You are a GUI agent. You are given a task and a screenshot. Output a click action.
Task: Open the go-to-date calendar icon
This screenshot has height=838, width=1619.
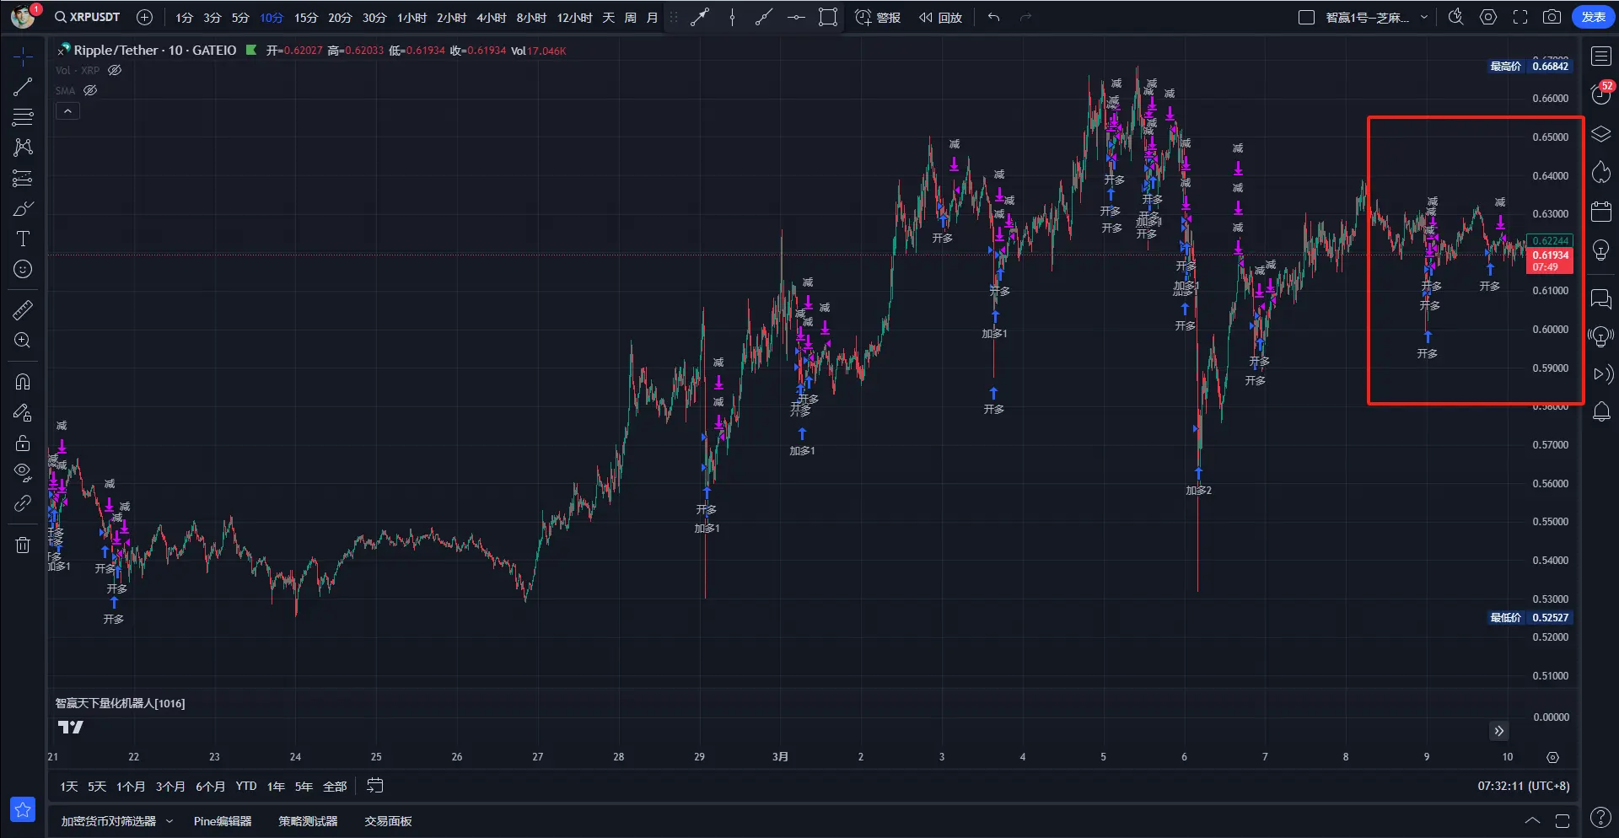click(375, 786)
